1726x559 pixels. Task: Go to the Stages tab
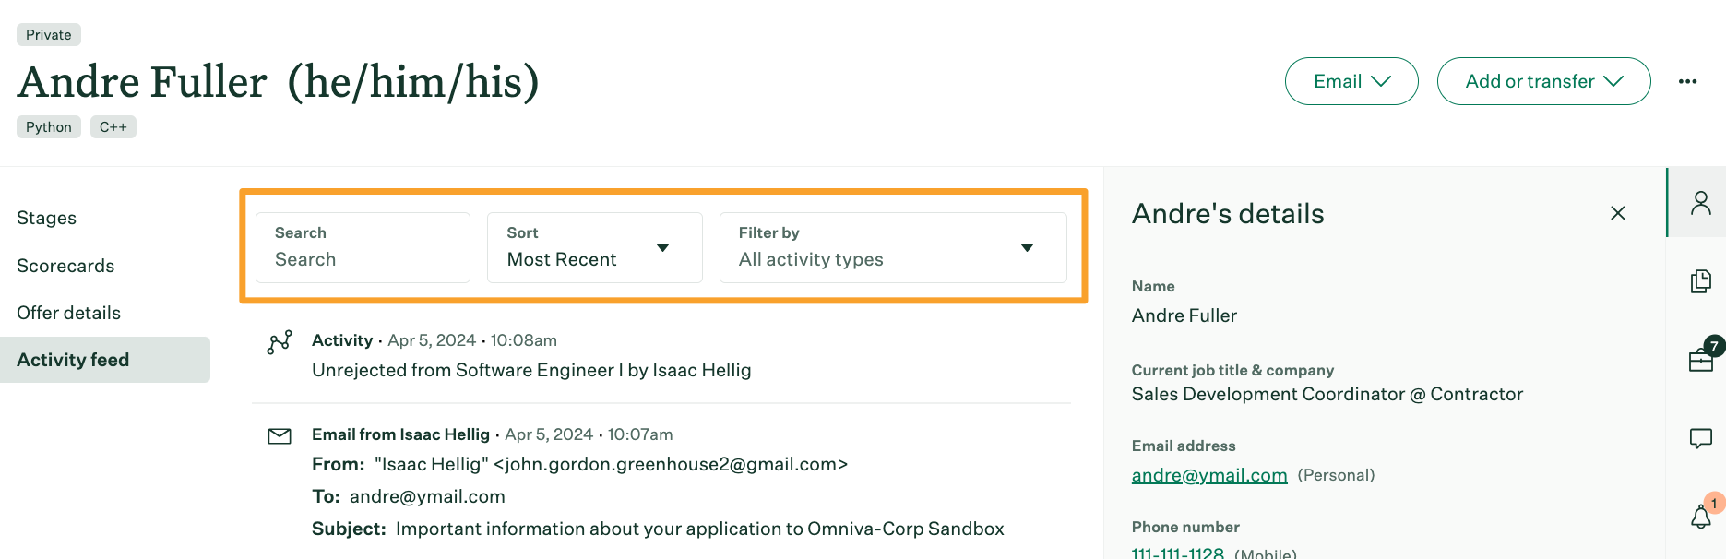click(47, 219)
